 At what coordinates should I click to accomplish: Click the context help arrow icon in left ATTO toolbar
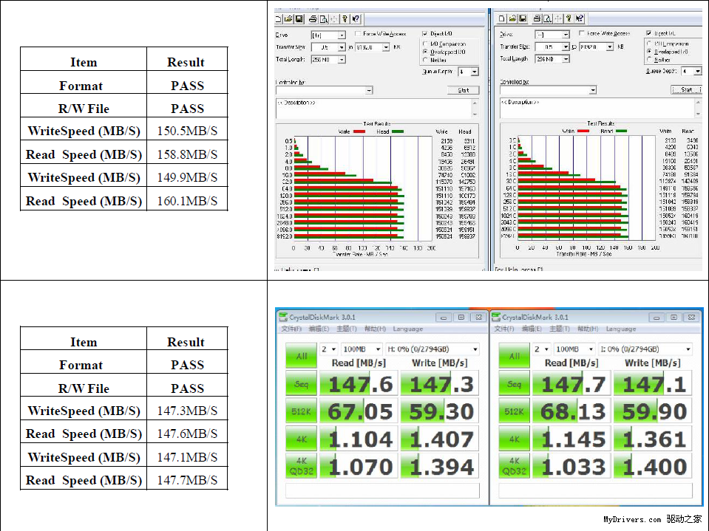[x=356, y=18]
